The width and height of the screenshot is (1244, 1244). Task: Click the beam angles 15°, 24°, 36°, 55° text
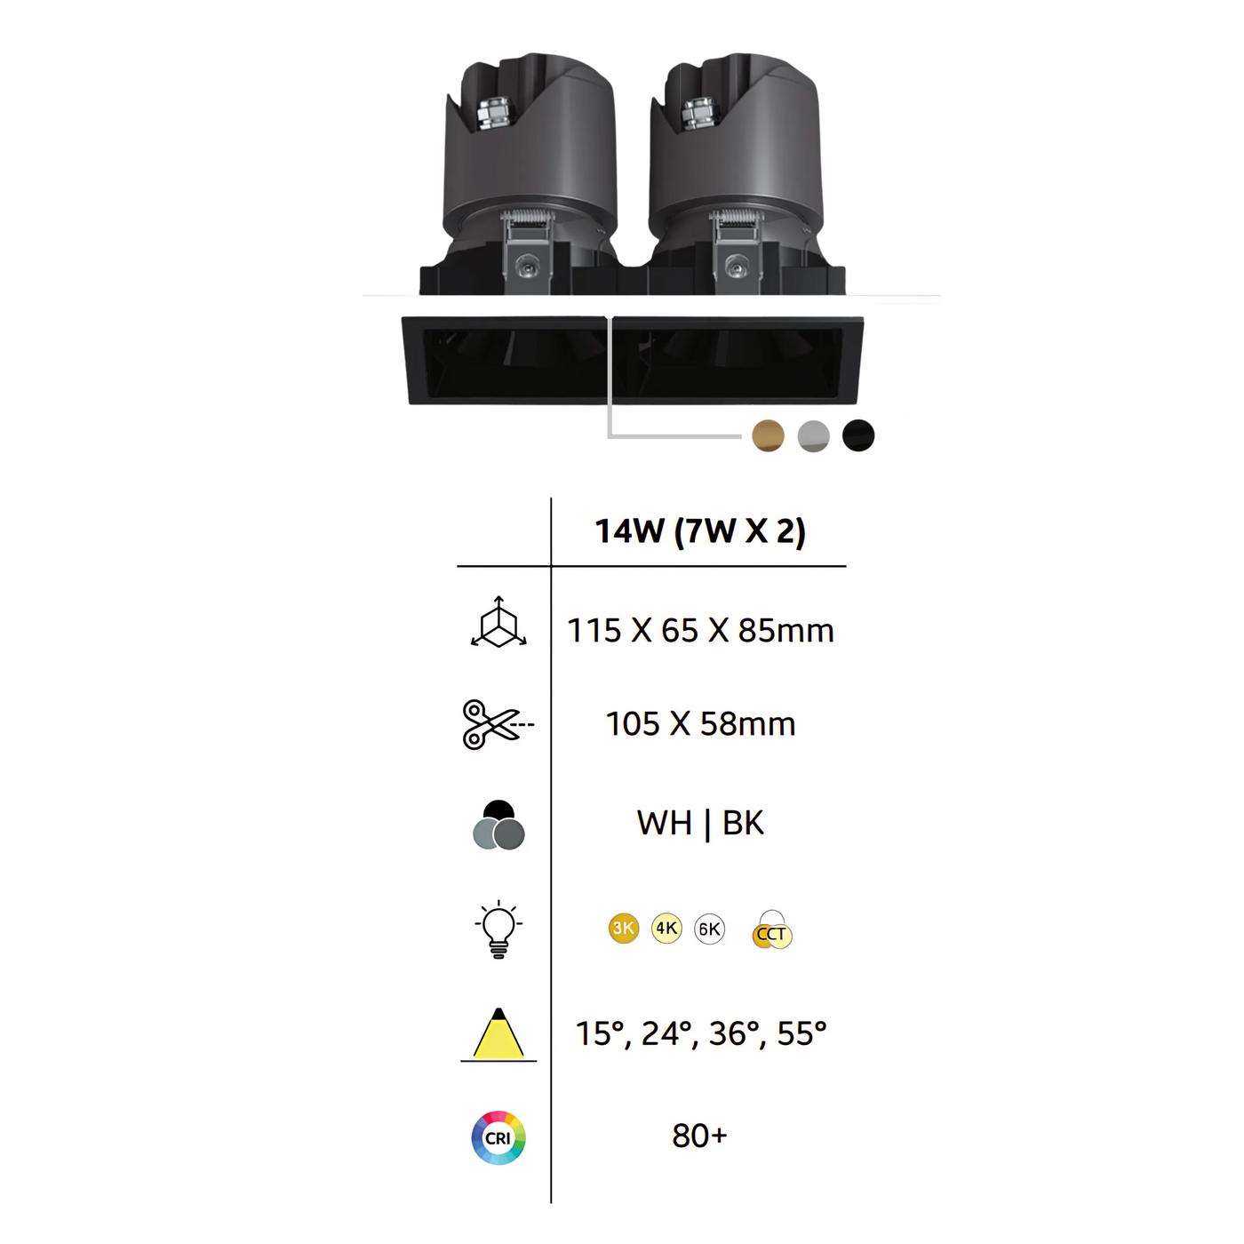tap(700, 1033)
